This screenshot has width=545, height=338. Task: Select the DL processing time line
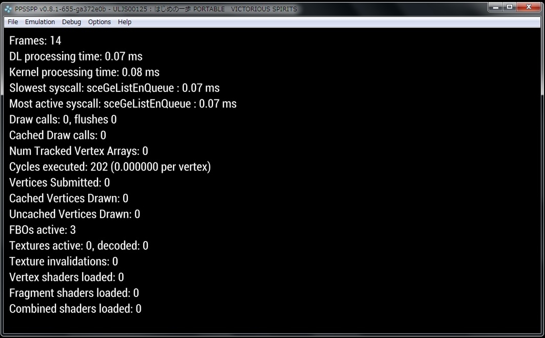[x=76, y=56]
